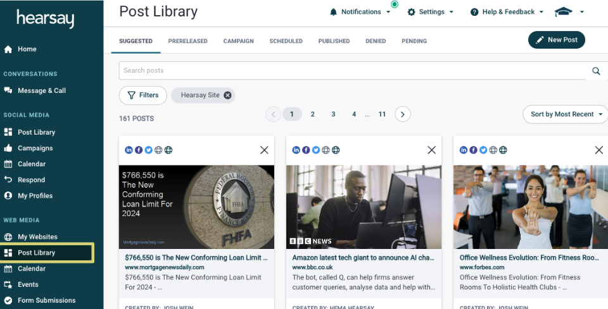608x309 pixels.
Task: Open the Respond section
Action: pyautogui.click(x=25, y=180)
